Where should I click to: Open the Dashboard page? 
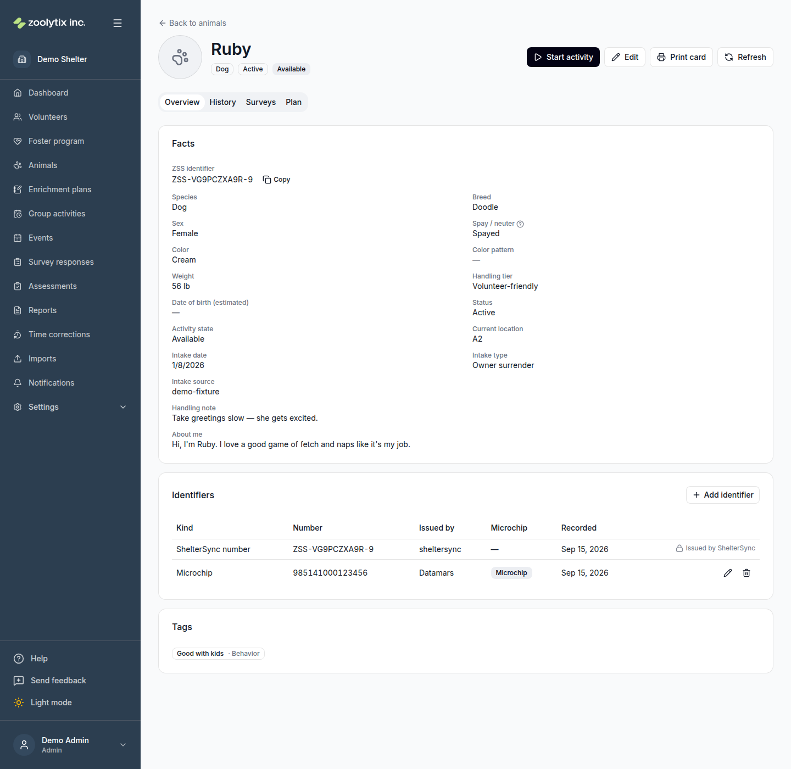coord(70,93)
